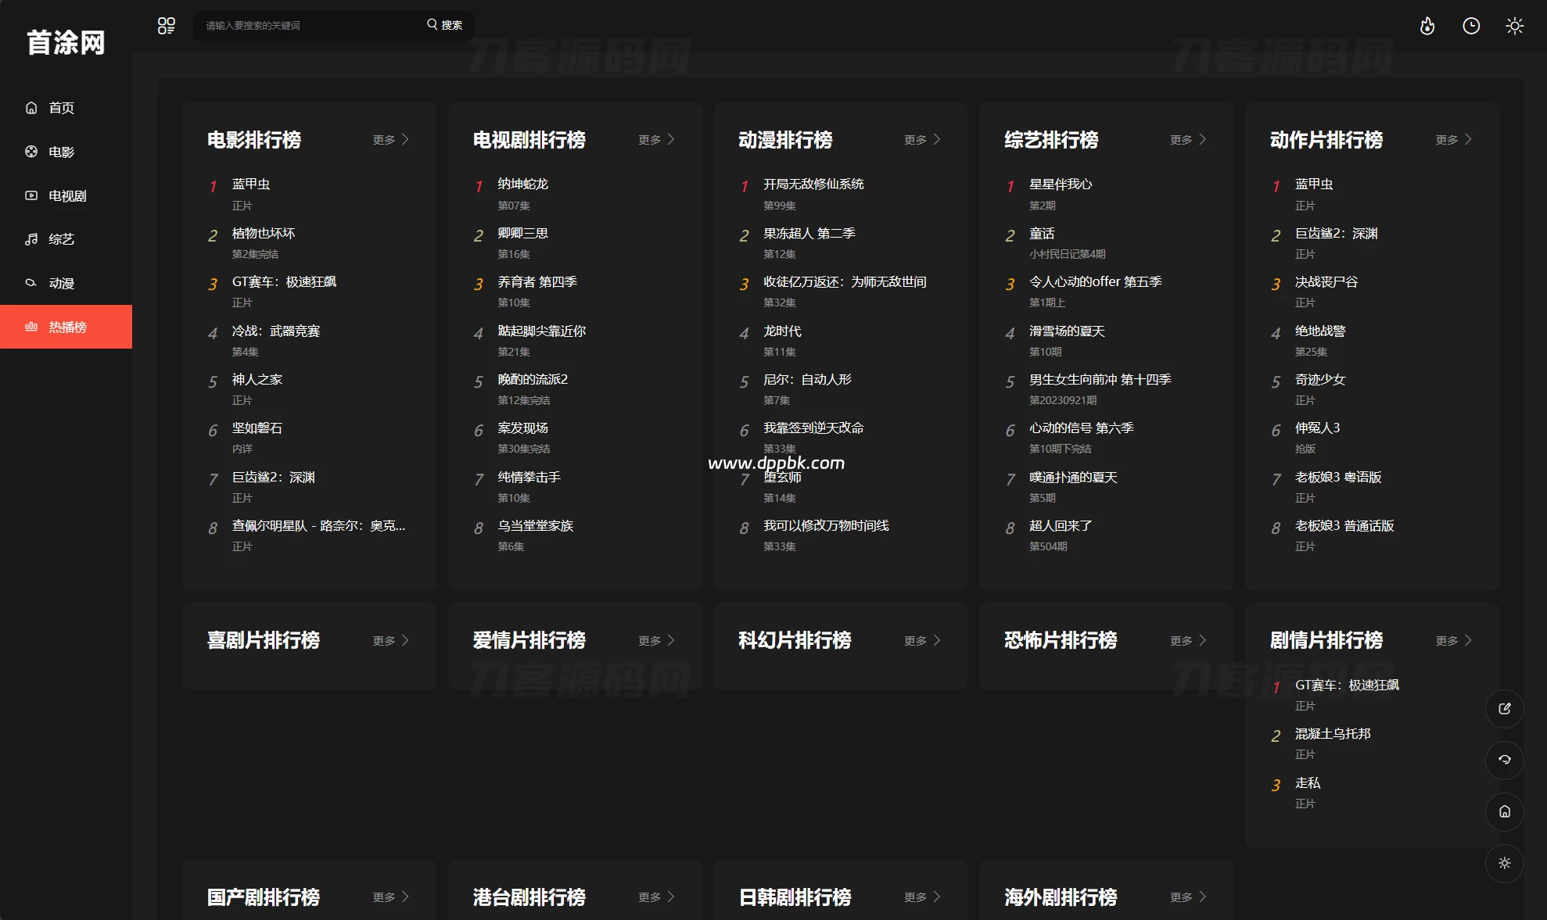Expand 更多 for 电影排行榜
This screenshot has width=1547, height=920.
click(391, 140)
